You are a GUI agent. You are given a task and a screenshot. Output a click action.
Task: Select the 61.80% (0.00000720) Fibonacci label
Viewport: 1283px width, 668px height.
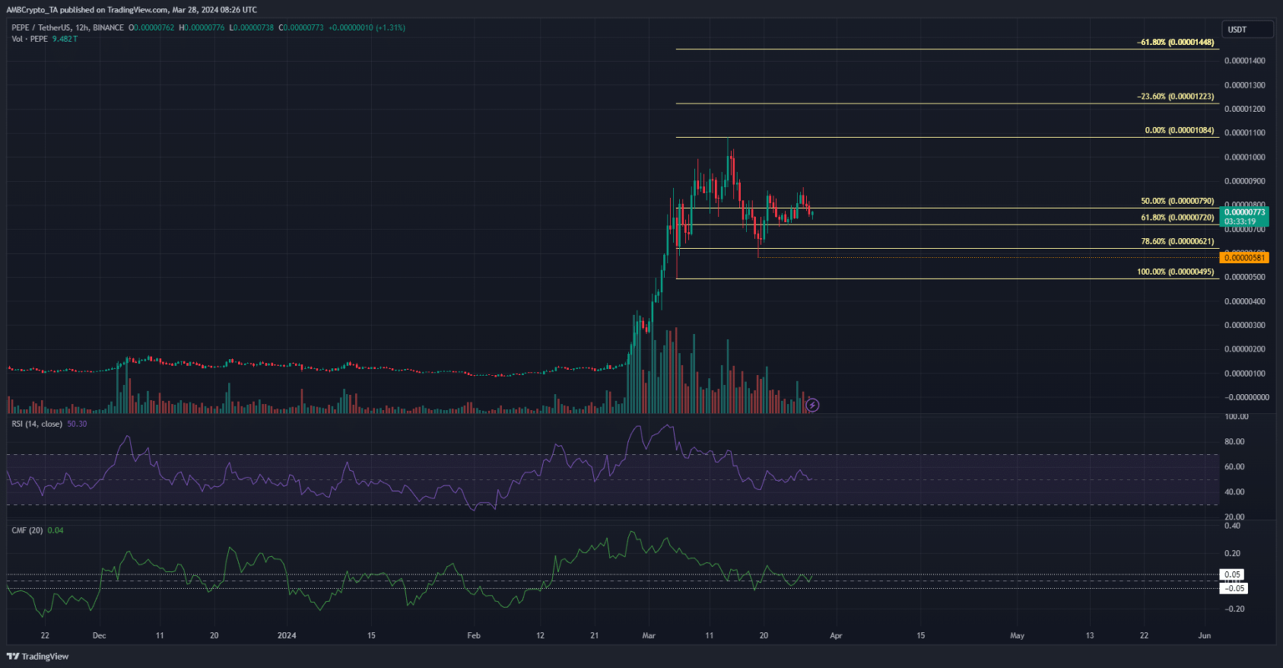click(1178, 218)
